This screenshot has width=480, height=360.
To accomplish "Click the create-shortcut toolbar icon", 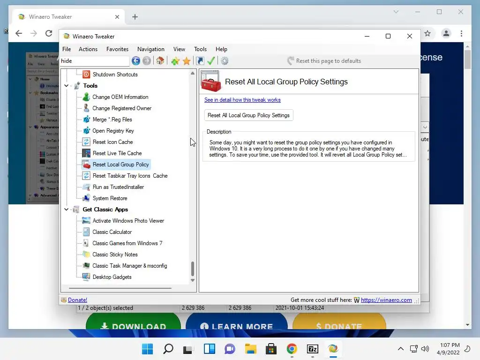I will click(200, 61).
